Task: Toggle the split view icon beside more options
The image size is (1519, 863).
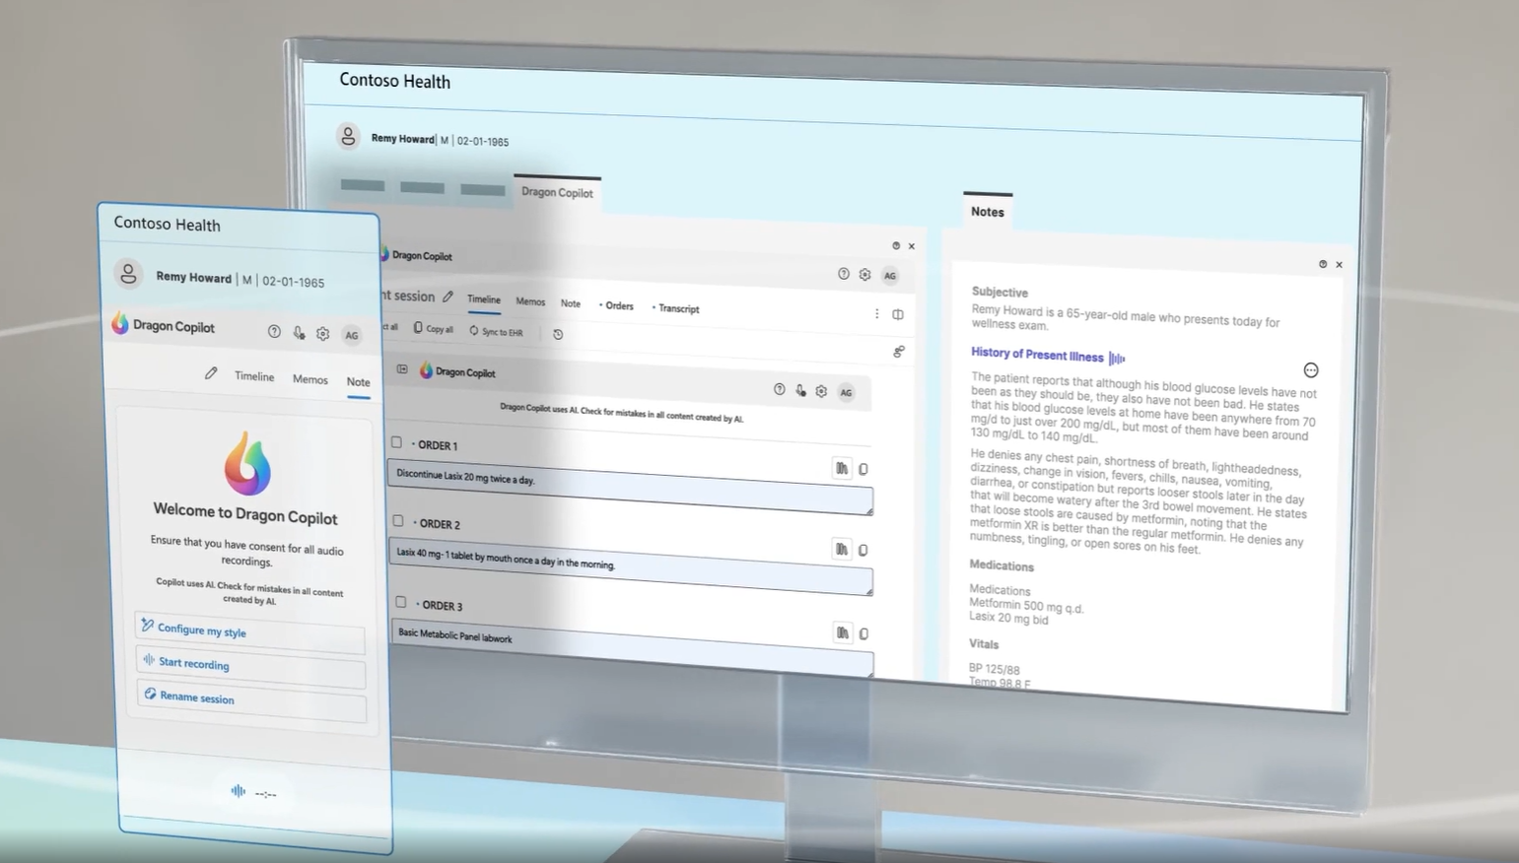Action: tap(898, 314)
